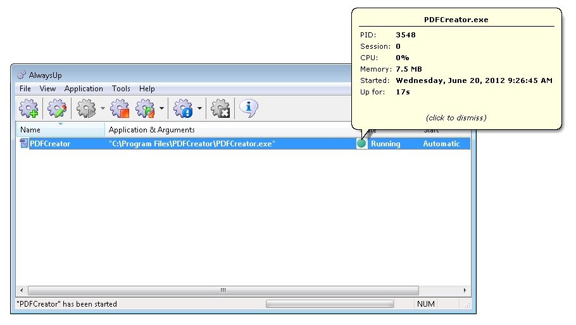Click the Remove Application gear icon
Viewport: 576px width, 325px height.
[220, 108]
